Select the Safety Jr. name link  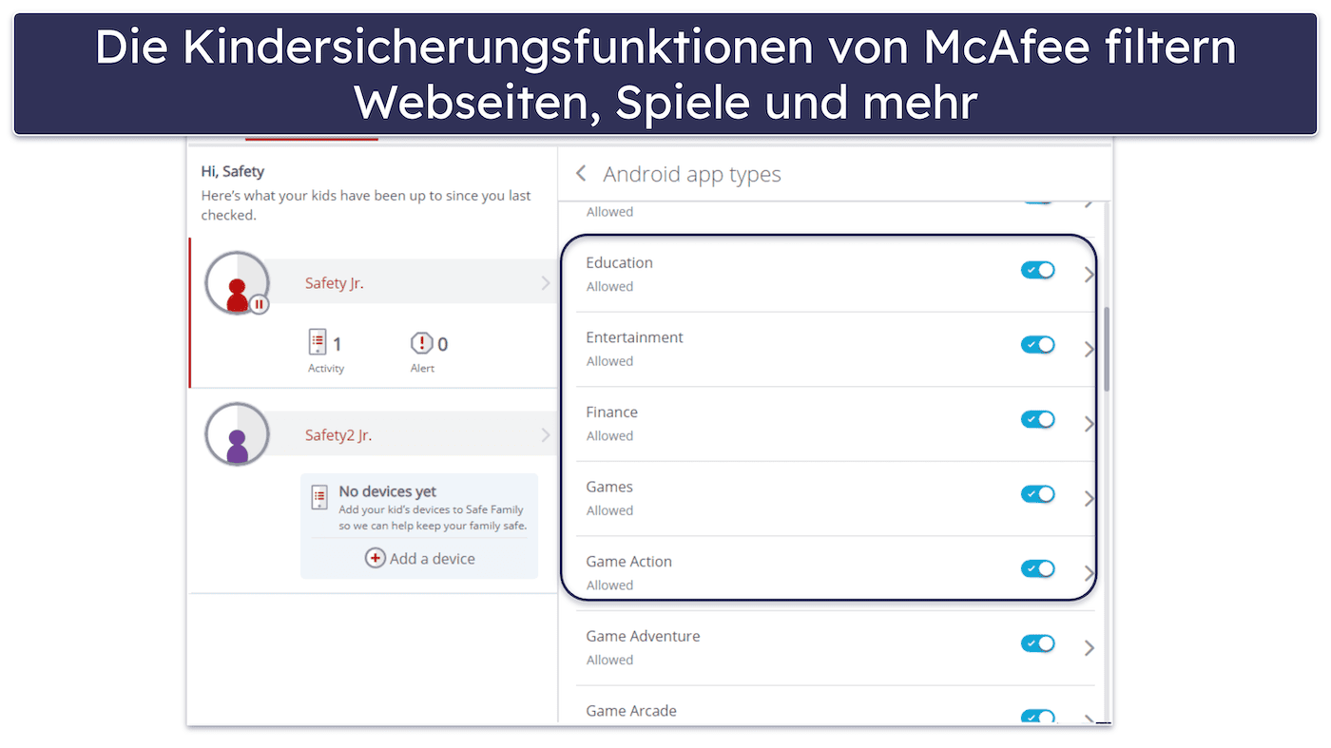coord(334,283)
